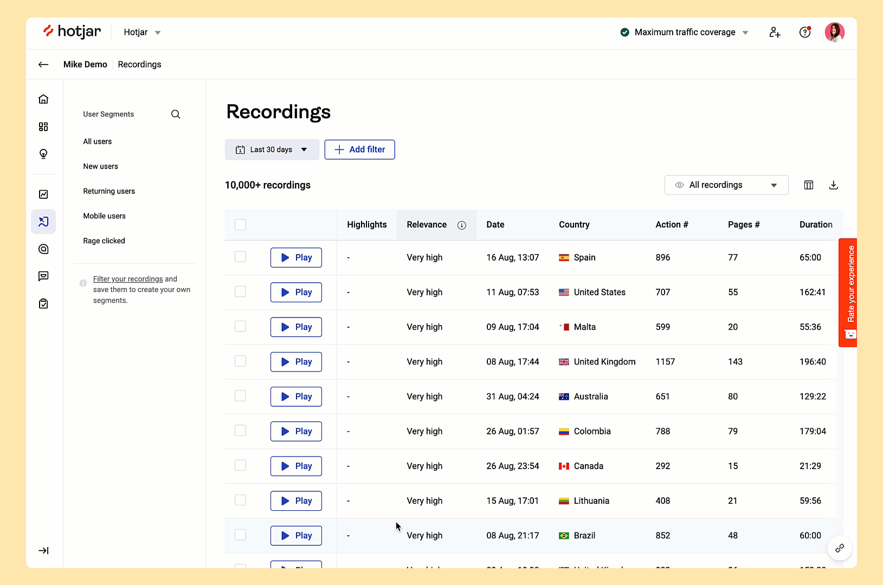Click the download recordings icon
The height and width of the screenshot is (585, 883).
[x=834, y=185]
